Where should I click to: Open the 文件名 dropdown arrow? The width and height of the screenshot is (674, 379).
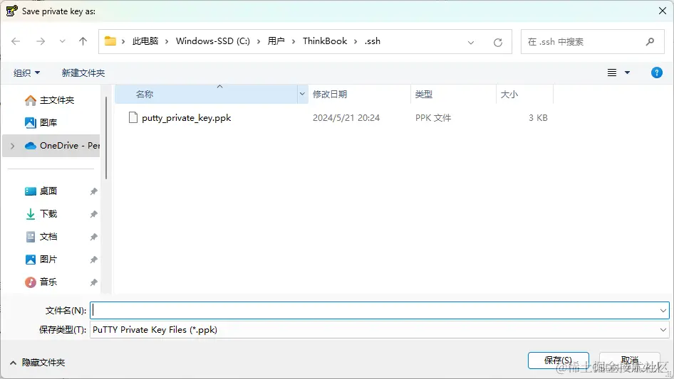[663, 310]
